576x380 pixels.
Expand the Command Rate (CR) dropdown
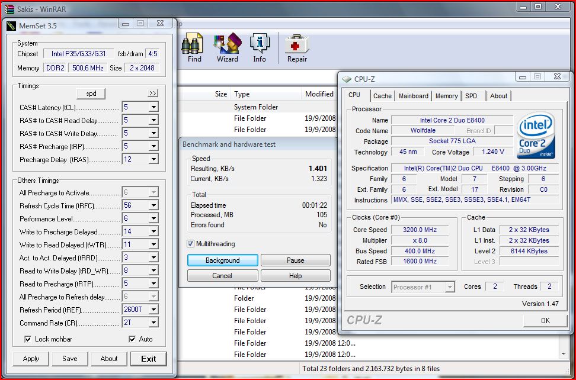pos(153,323)
